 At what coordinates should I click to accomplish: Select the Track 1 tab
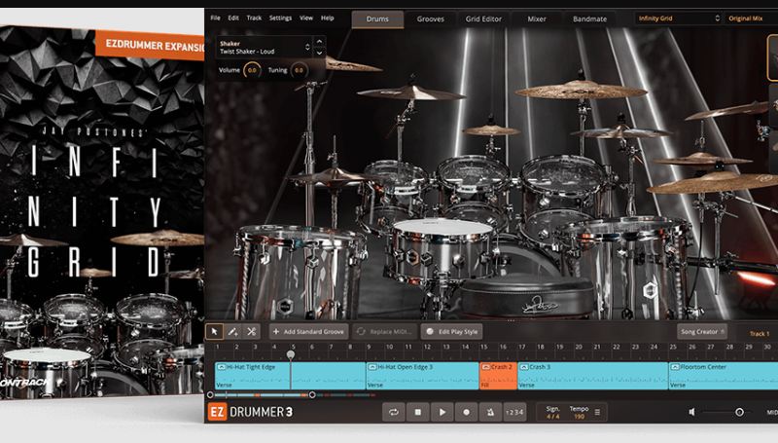(x=760, y=333)
